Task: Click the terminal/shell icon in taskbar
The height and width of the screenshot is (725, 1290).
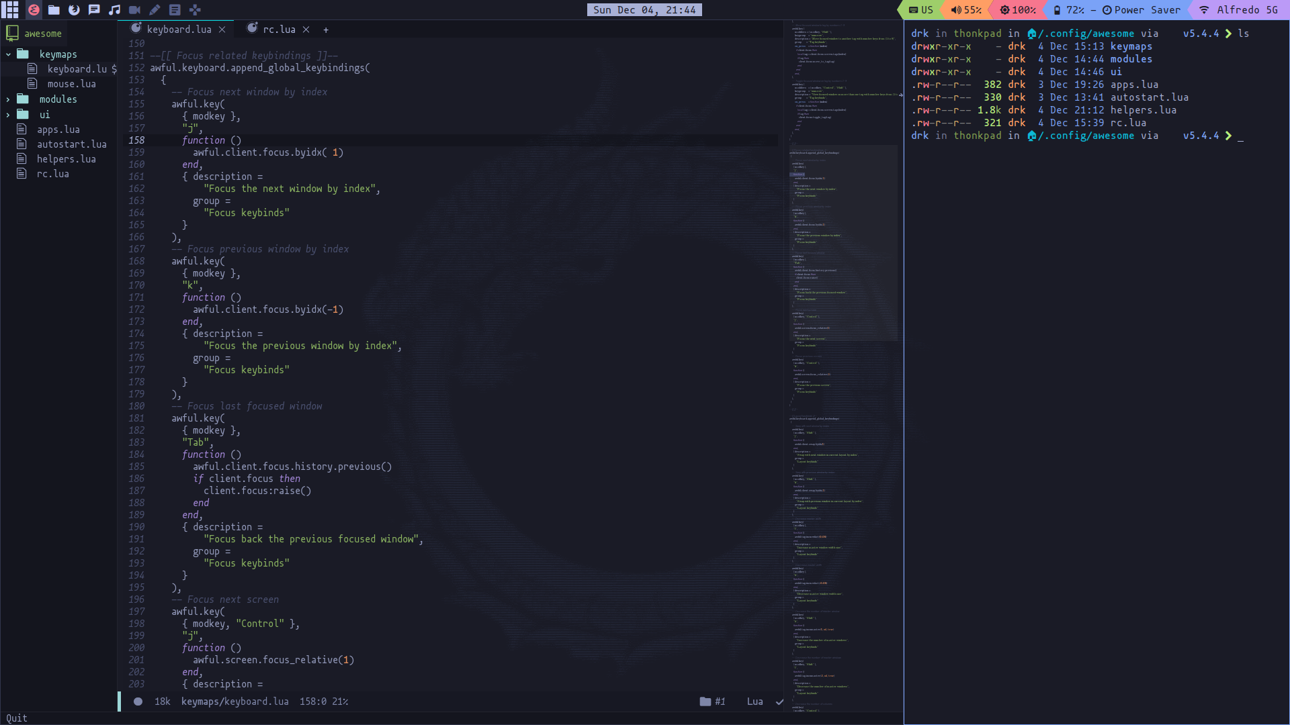Action: (175, 10)
